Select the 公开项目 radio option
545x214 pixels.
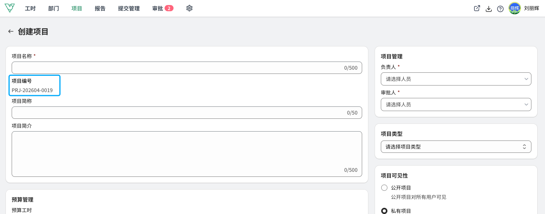[384, 188]
